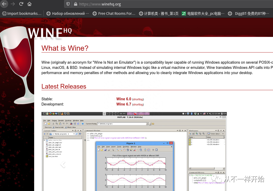Open the Select data to plot dropdown
Screen dimensions: 273x191
click(x=223, y=134)
